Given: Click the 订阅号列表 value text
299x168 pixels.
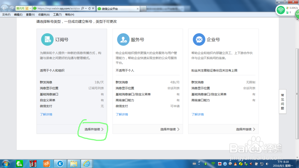Looking at the screenshot, I should [96, 88].
